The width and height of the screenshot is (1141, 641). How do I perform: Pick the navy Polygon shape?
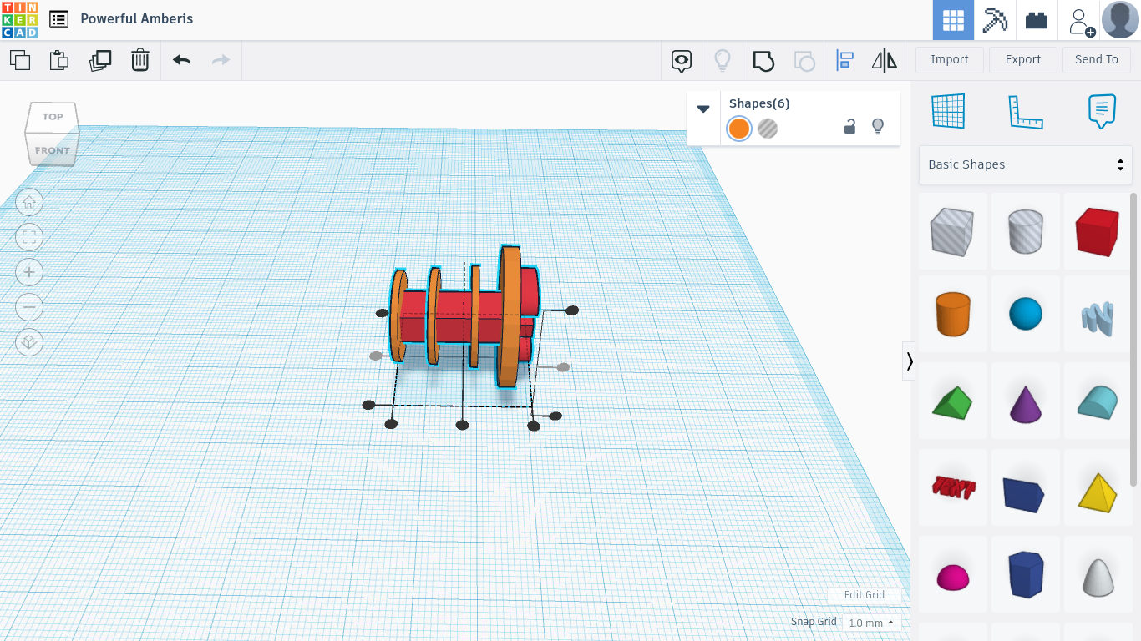tap(1026, 573)
